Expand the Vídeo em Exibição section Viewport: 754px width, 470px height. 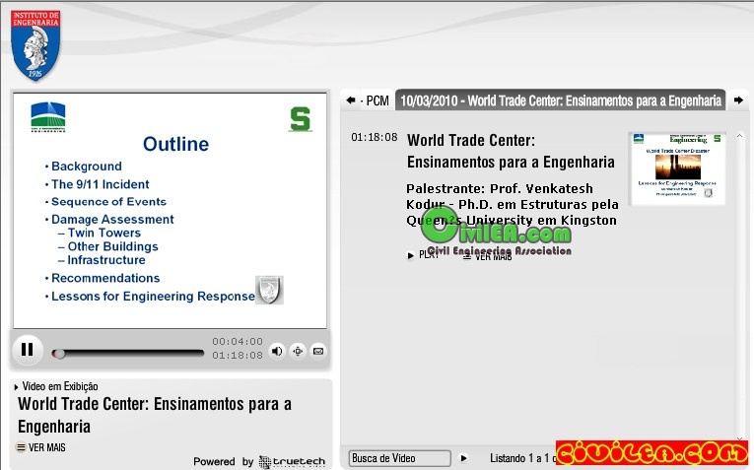(56, 386)
